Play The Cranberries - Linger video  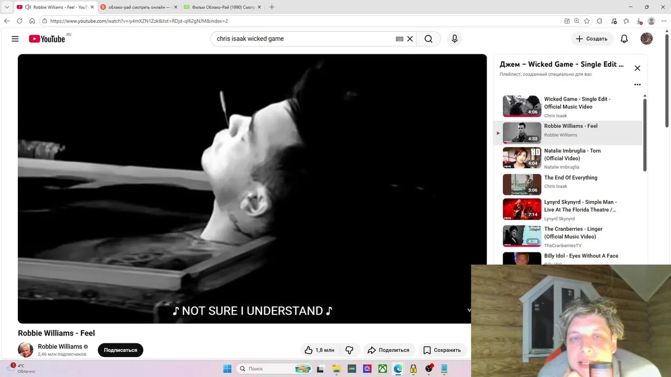568,236
